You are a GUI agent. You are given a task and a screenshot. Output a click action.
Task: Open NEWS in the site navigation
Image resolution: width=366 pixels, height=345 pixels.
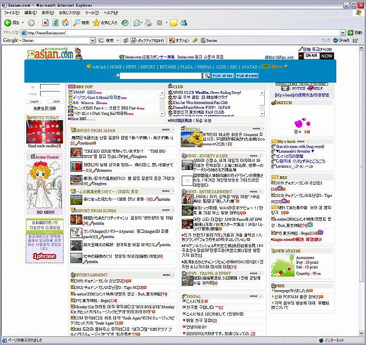[131, 67]
